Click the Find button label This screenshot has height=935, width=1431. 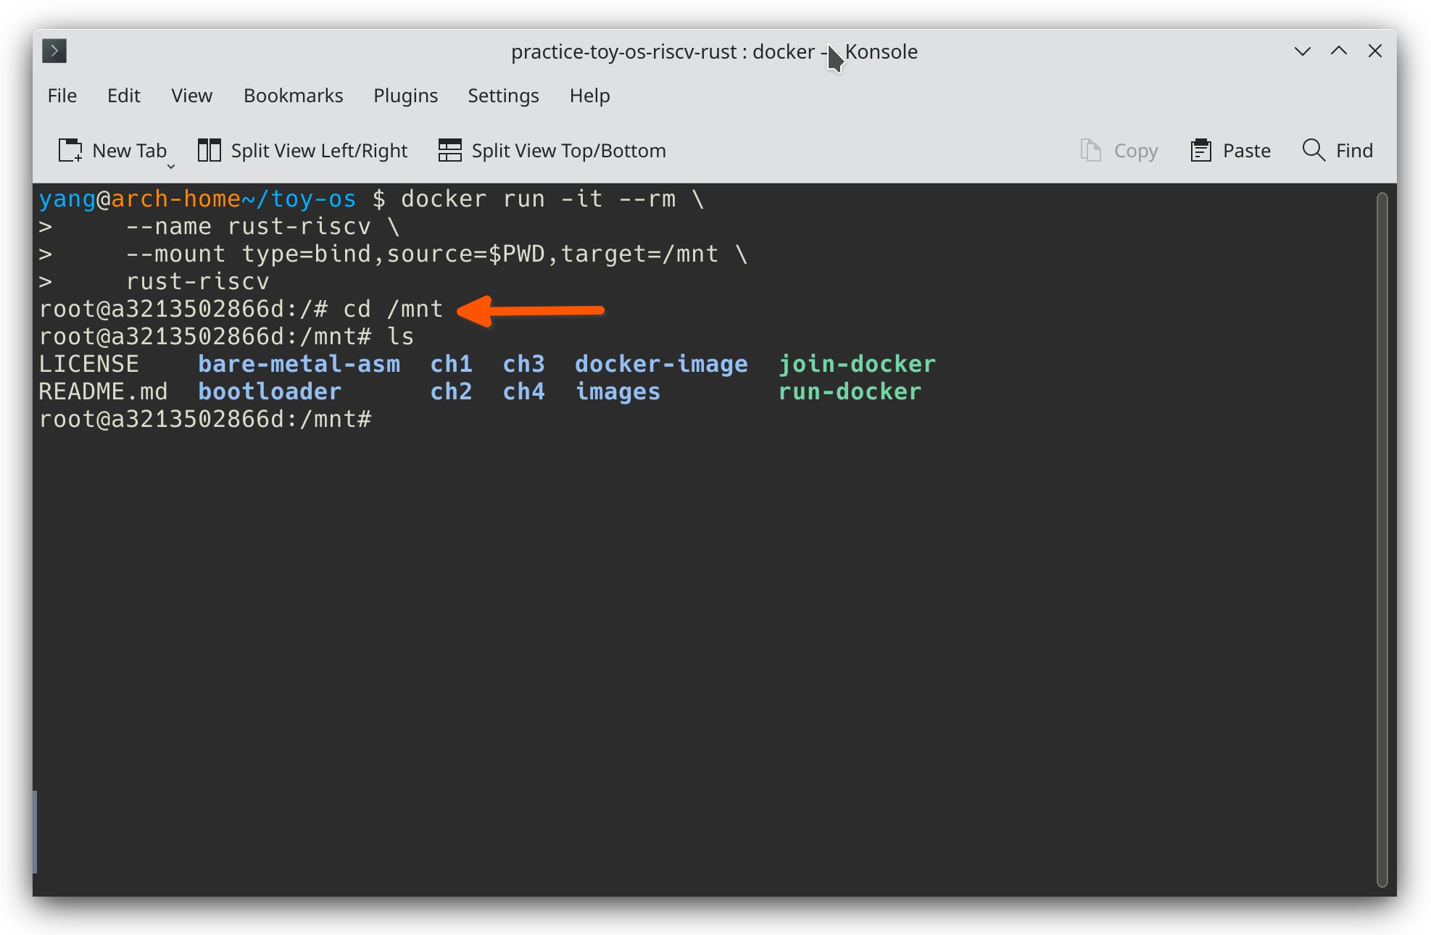(1353, 151)
